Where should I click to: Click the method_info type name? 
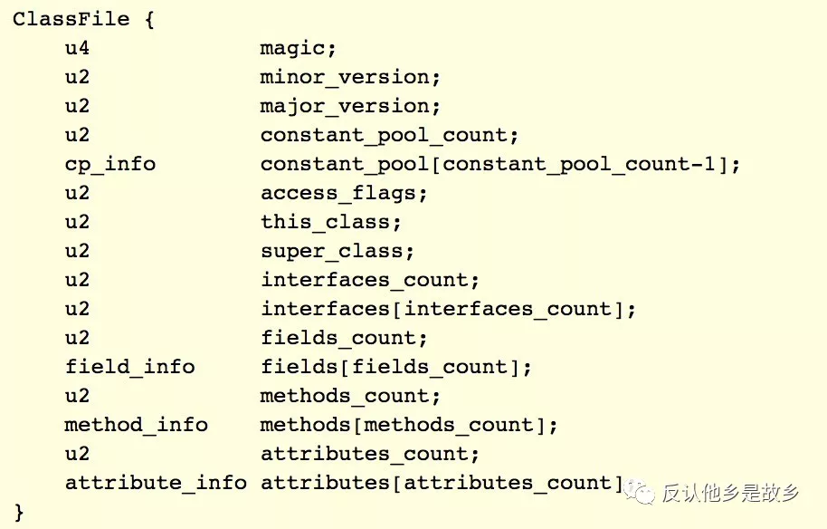(x=136, y=425)
